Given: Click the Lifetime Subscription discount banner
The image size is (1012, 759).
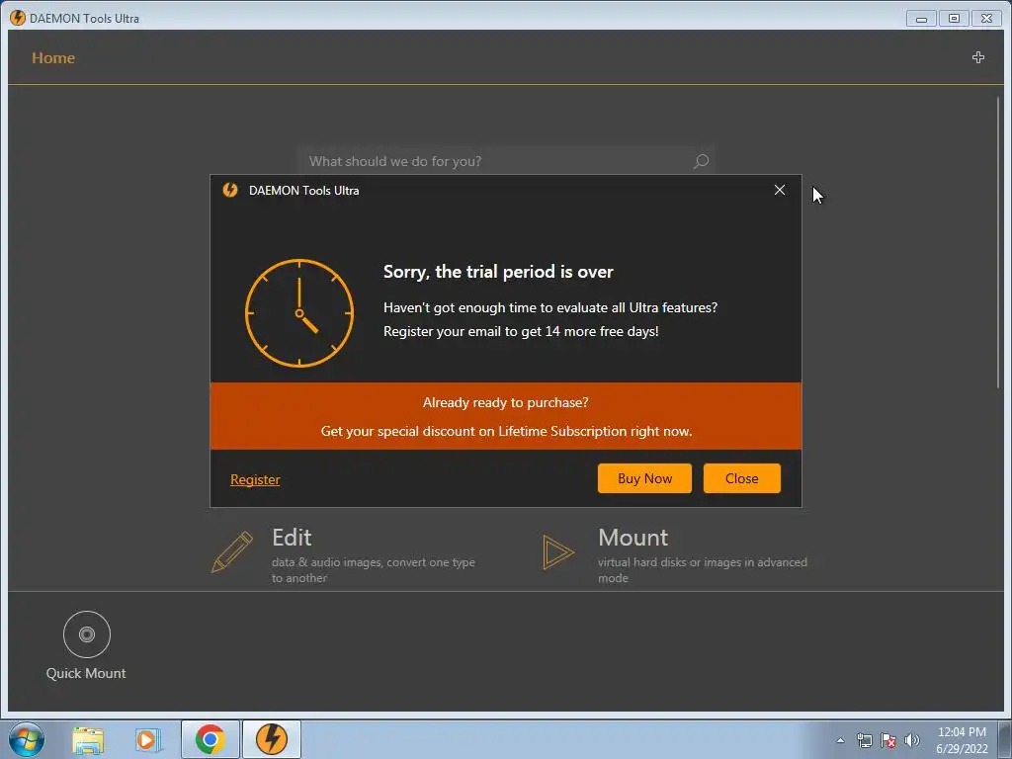Looking at the screenshot, I should tap(506, 416).
